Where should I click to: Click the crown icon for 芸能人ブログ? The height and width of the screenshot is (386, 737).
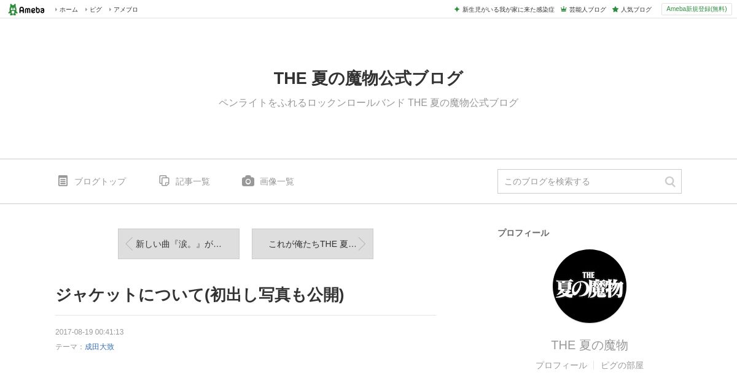tap(564, 9)
